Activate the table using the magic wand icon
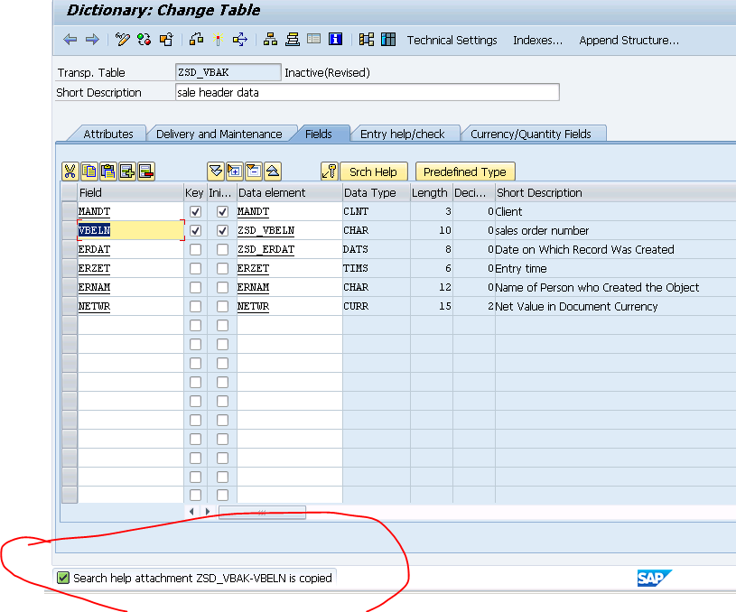736x612 pixels. (217, 40)
